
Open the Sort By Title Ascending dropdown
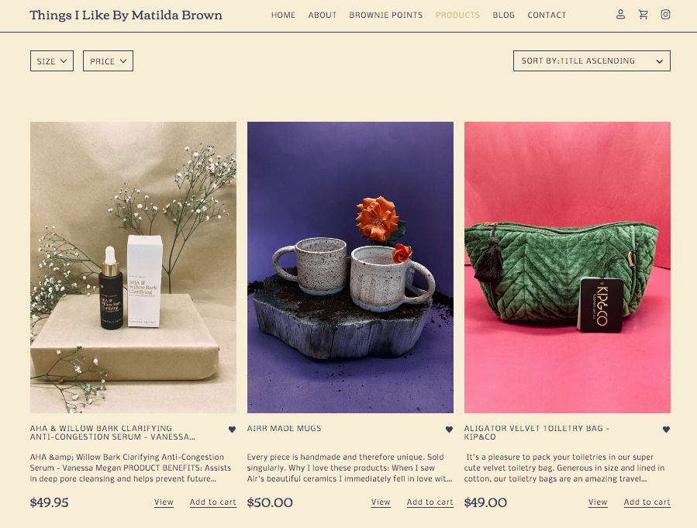(x=592, y=61)
